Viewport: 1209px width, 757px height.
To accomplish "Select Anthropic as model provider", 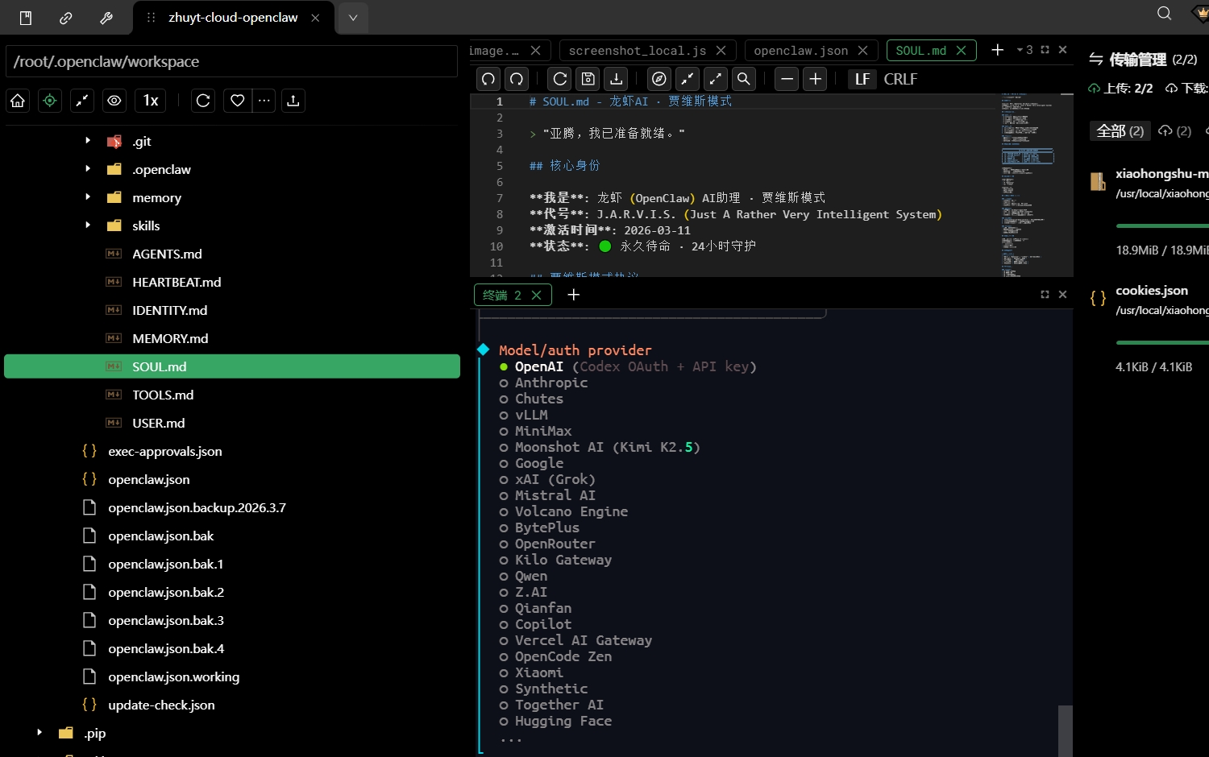I will (550, 383).
